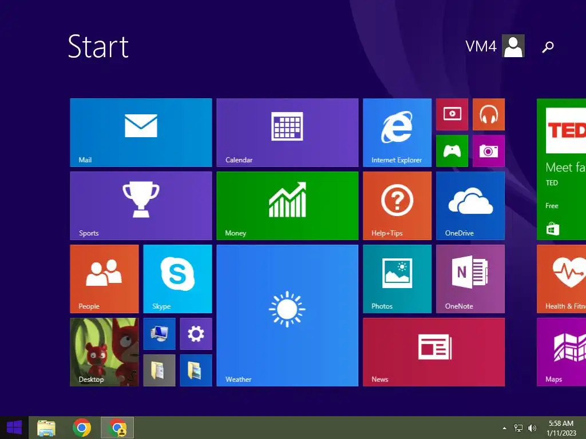Click the VM4 user name
Viewport: 586px width, 439px height.
[481, 46]
